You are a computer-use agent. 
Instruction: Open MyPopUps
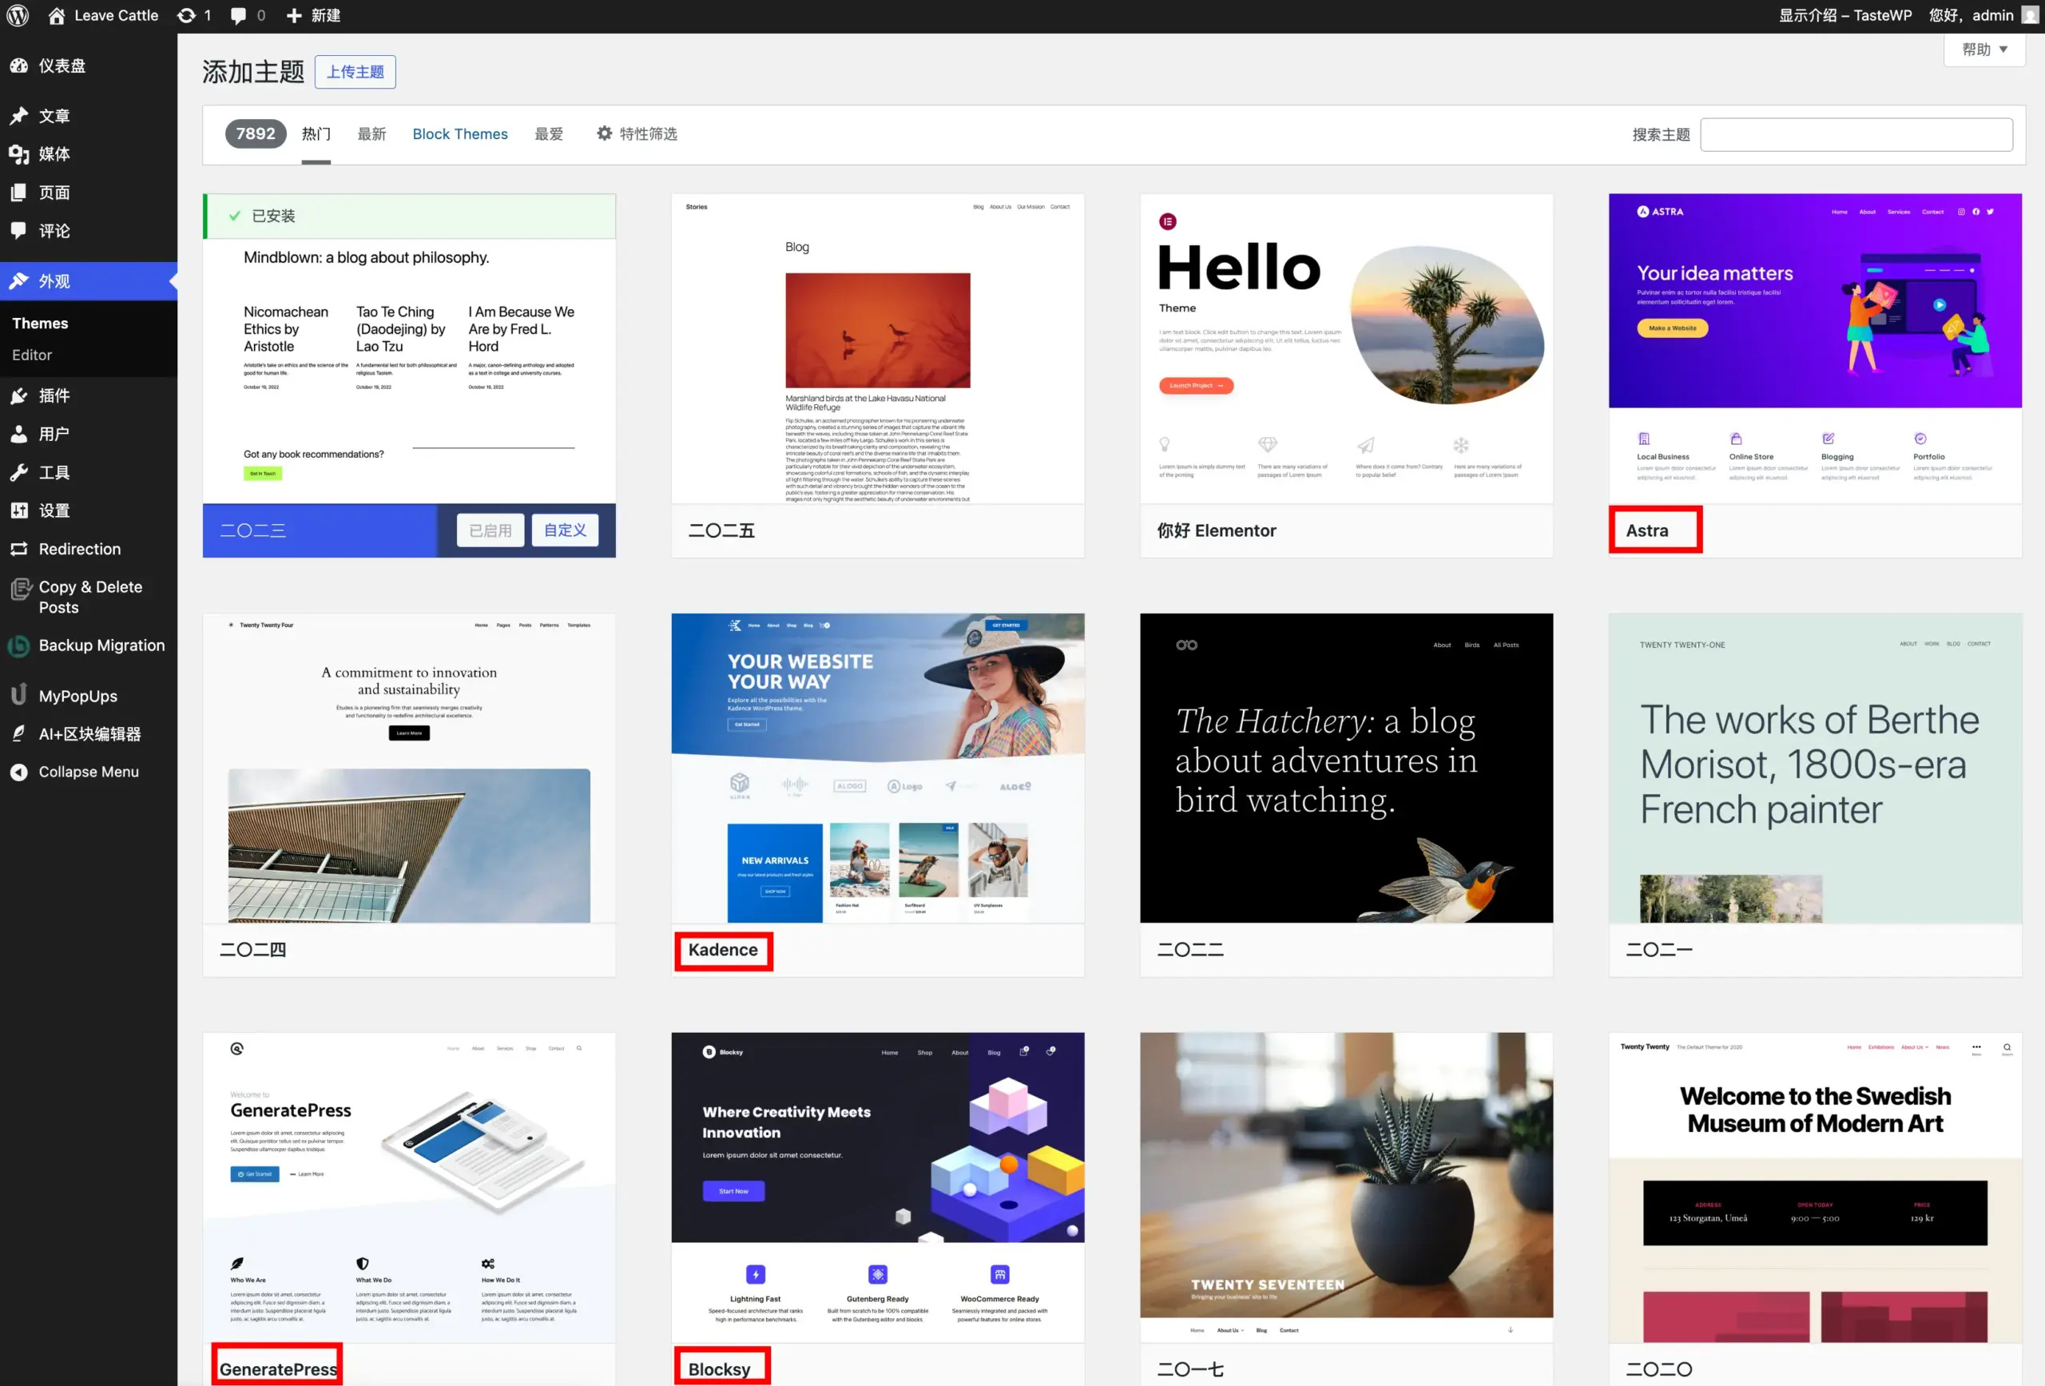tap(77, 695)
